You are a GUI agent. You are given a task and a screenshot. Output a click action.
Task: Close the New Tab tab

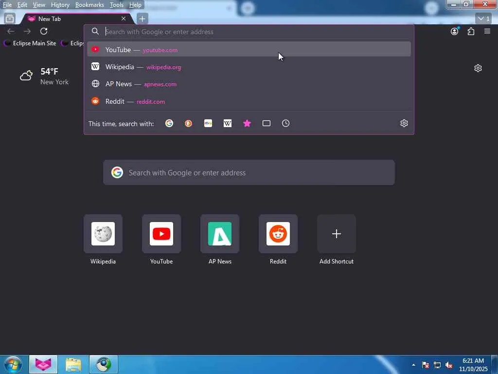(123, 19)
